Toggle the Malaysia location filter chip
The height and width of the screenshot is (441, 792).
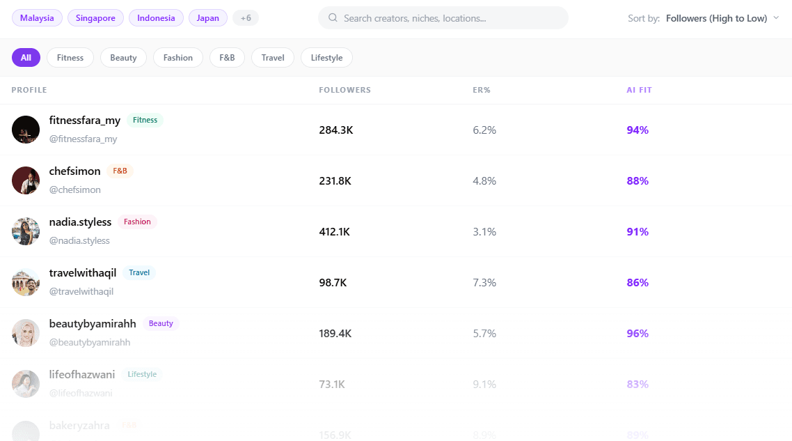(37, 18)
